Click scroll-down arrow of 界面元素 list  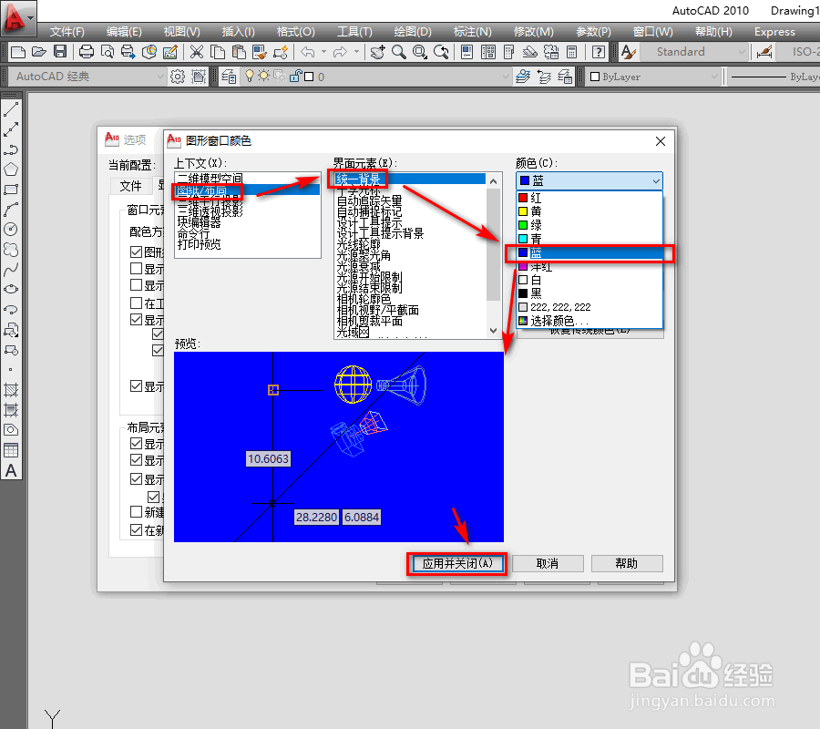493,331
